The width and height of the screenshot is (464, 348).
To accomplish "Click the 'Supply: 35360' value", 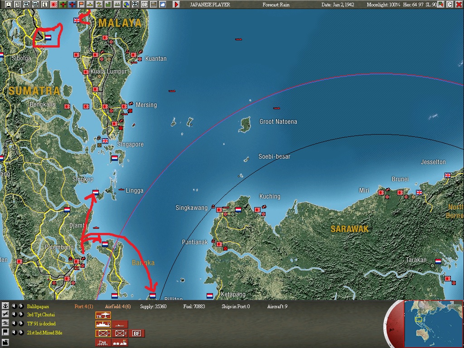I will click(x=153, y=307).
